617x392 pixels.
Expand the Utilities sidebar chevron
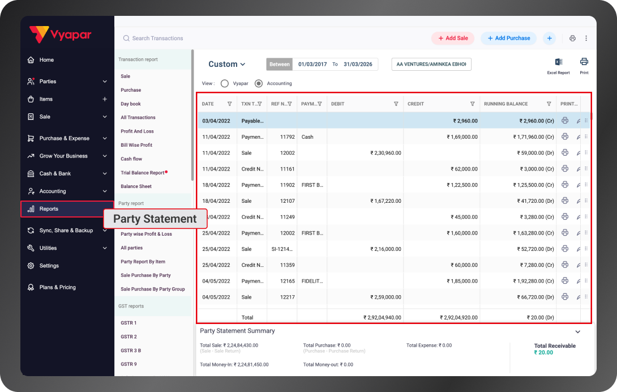[x=105, y=248]
